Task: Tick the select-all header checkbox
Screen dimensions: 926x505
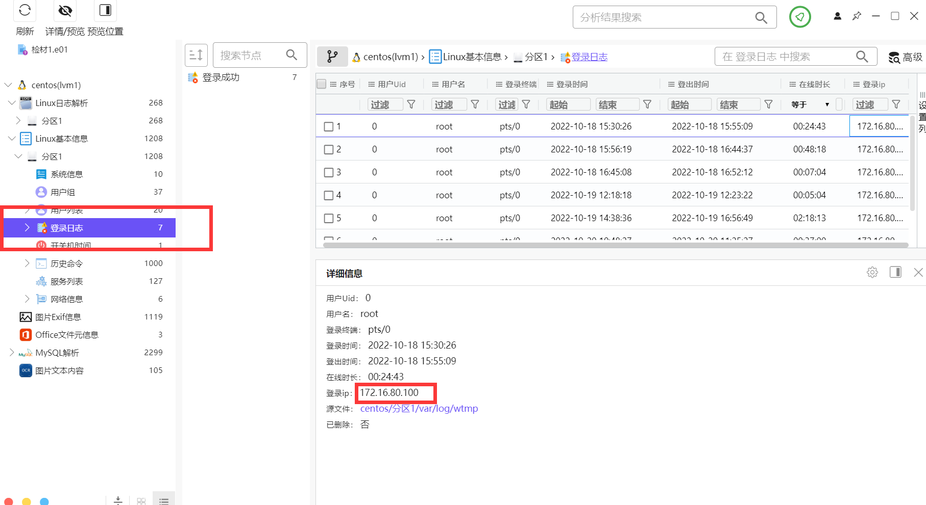Action: point(322,84)
